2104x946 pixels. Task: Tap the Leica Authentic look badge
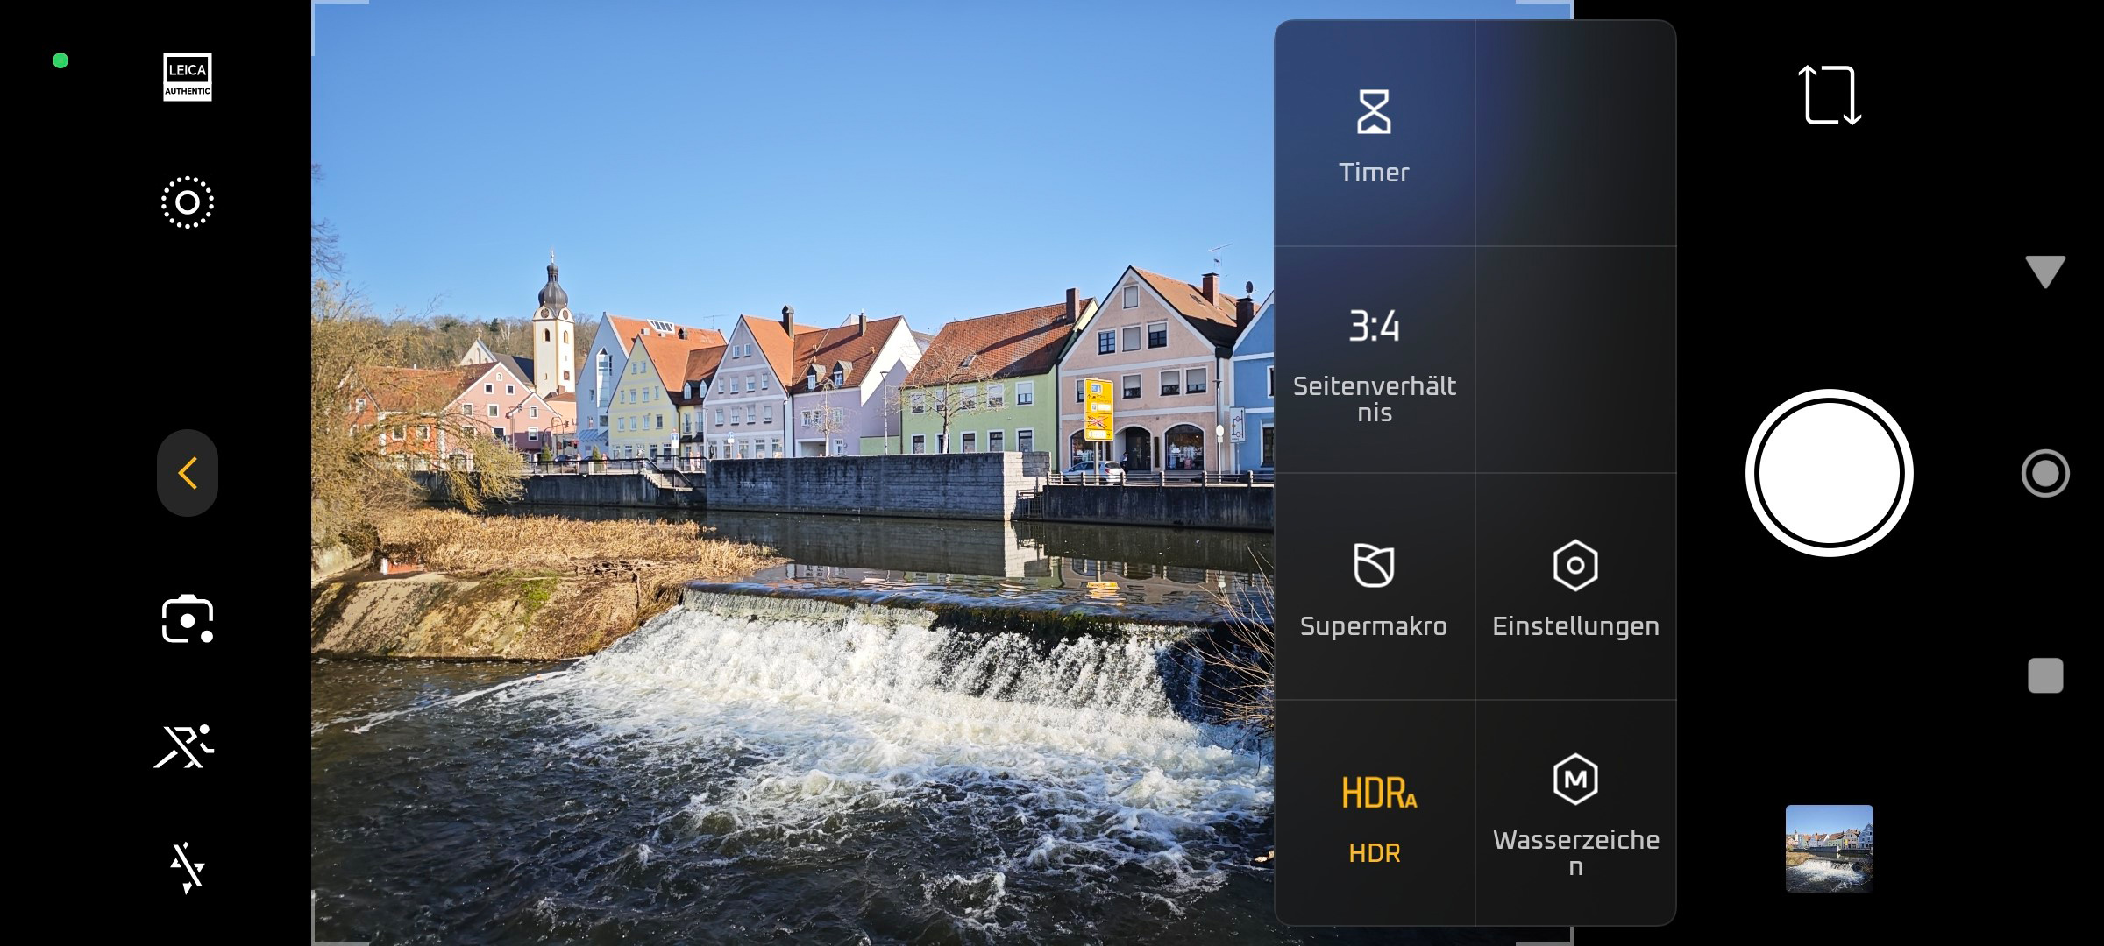click(187, 77)
